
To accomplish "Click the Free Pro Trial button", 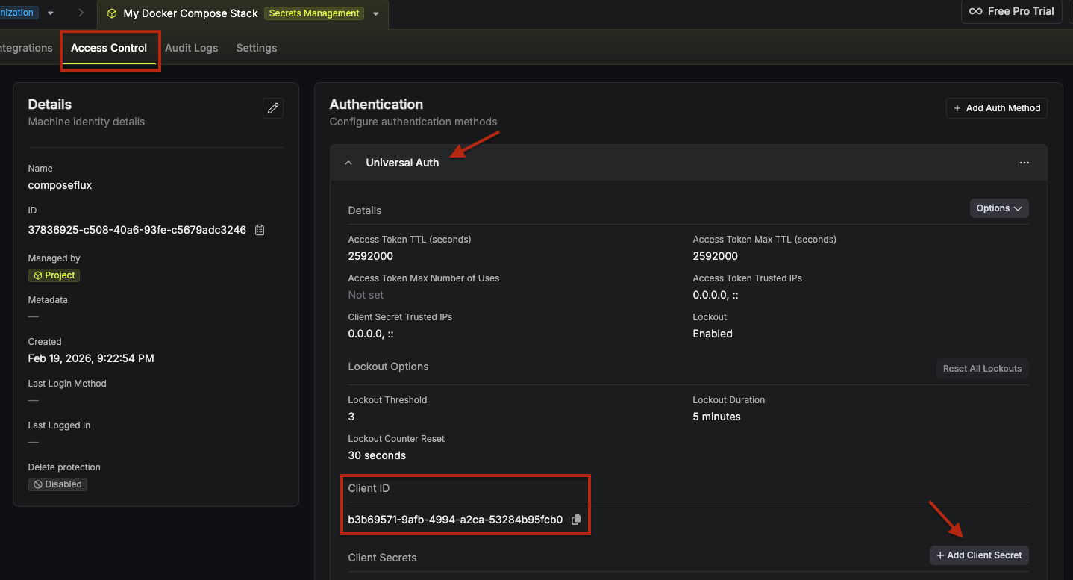I will click(1011, 11).
